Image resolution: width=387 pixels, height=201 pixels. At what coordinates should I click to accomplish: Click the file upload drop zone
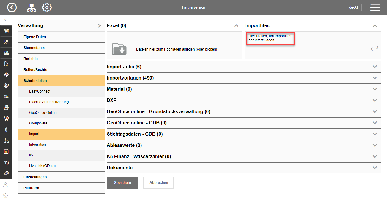(175, 49)
